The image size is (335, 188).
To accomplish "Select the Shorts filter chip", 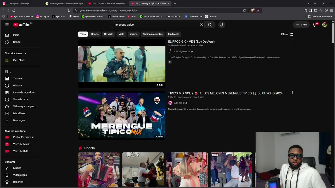I will [95, 34].
